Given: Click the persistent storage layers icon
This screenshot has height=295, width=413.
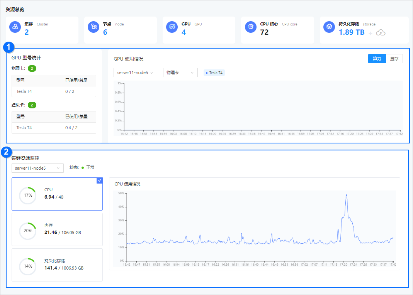Looking at the screenshot, I should [329, 27].
